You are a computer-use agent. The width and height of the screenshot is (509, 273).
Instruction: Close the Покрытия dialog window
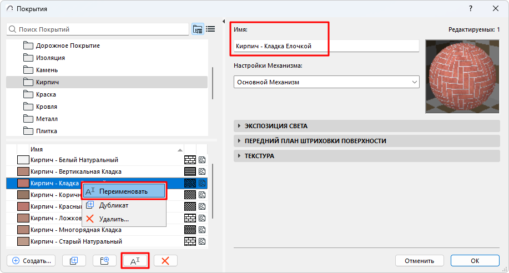tap(496, 8)
